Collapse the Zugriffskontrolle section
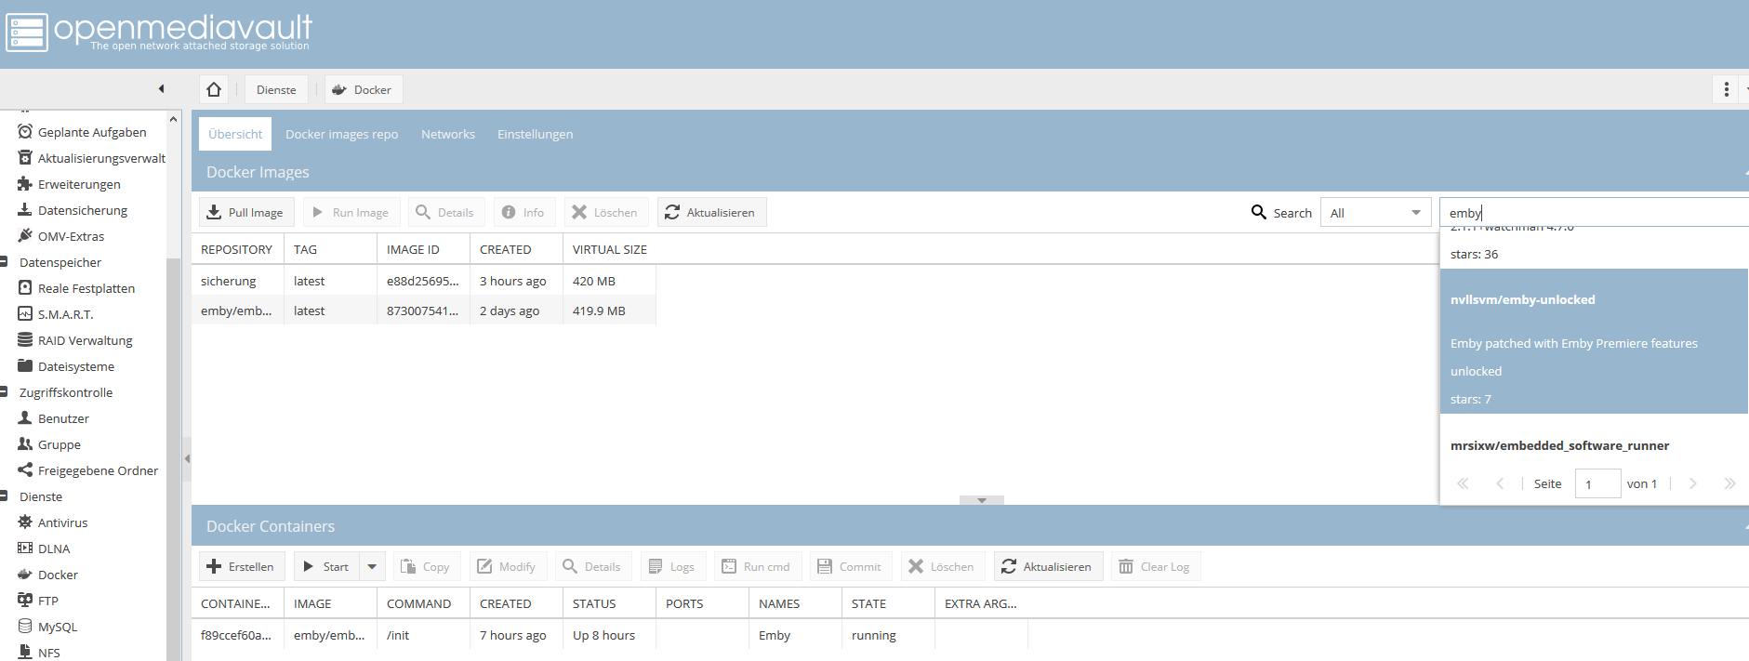This screenshot has height=661, width=1749. (x=4, y=392)
